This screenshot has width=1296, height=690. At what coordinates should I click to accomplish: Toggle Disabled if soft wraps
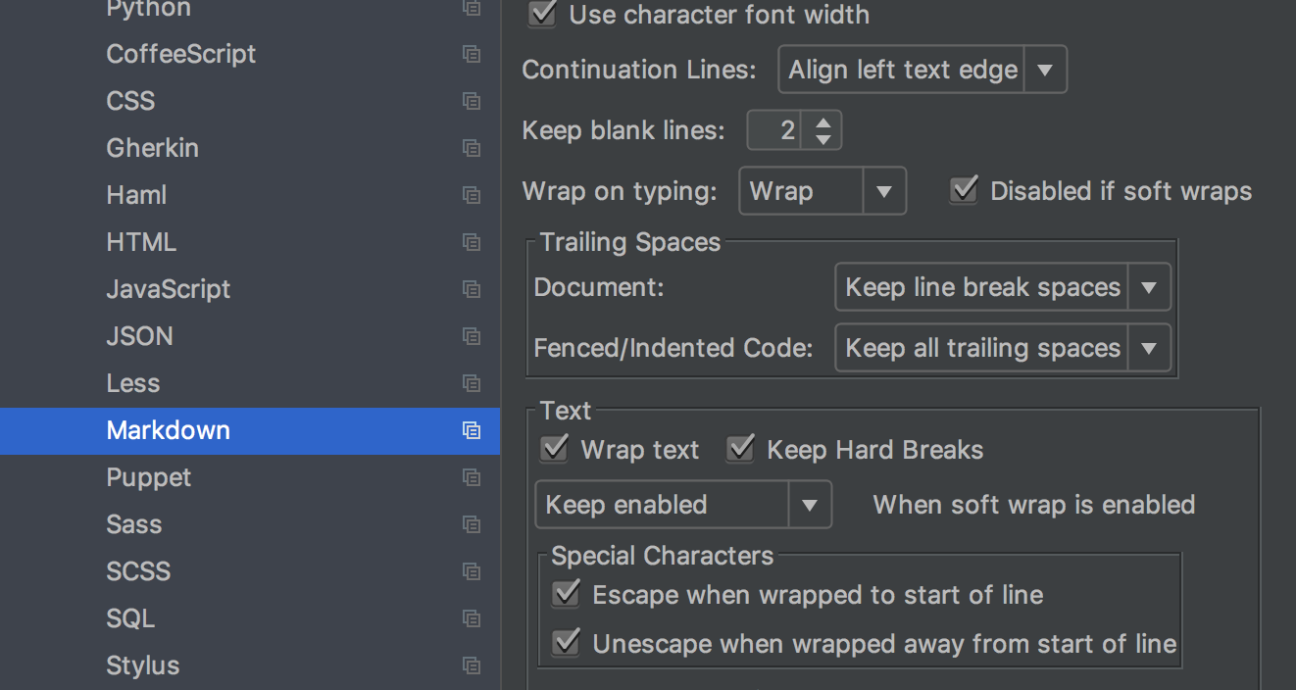[963, 190]
